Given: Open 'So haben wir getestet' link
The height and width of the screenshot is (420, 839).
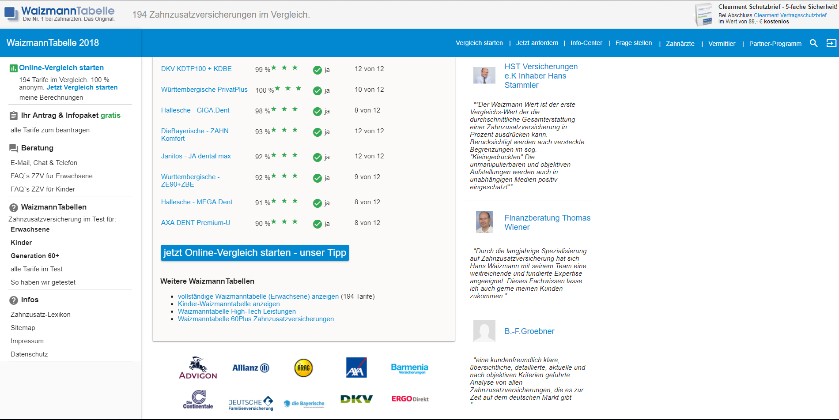Looking at the screenshot, I should [x=43, y=282].
